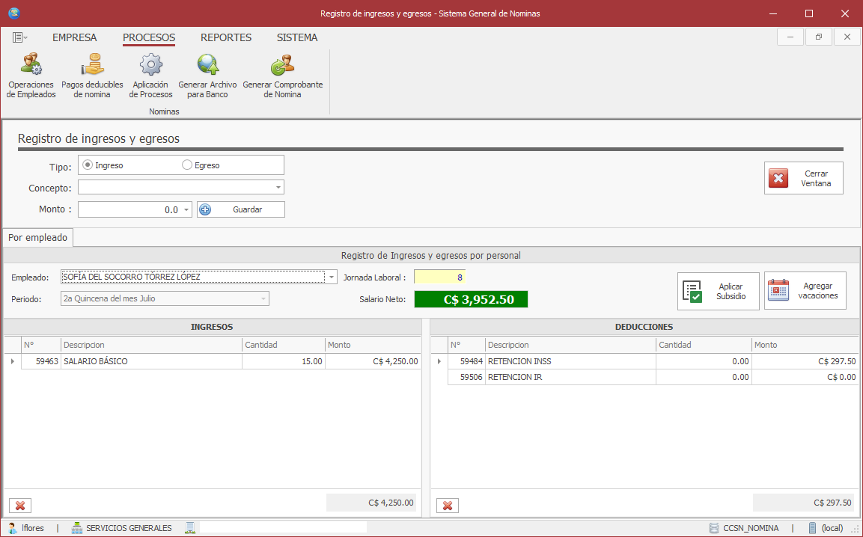Viewport: 863px width, 537px height.
Task: Open Generar Archivo para Banco
Action: [x=207, y=76]
